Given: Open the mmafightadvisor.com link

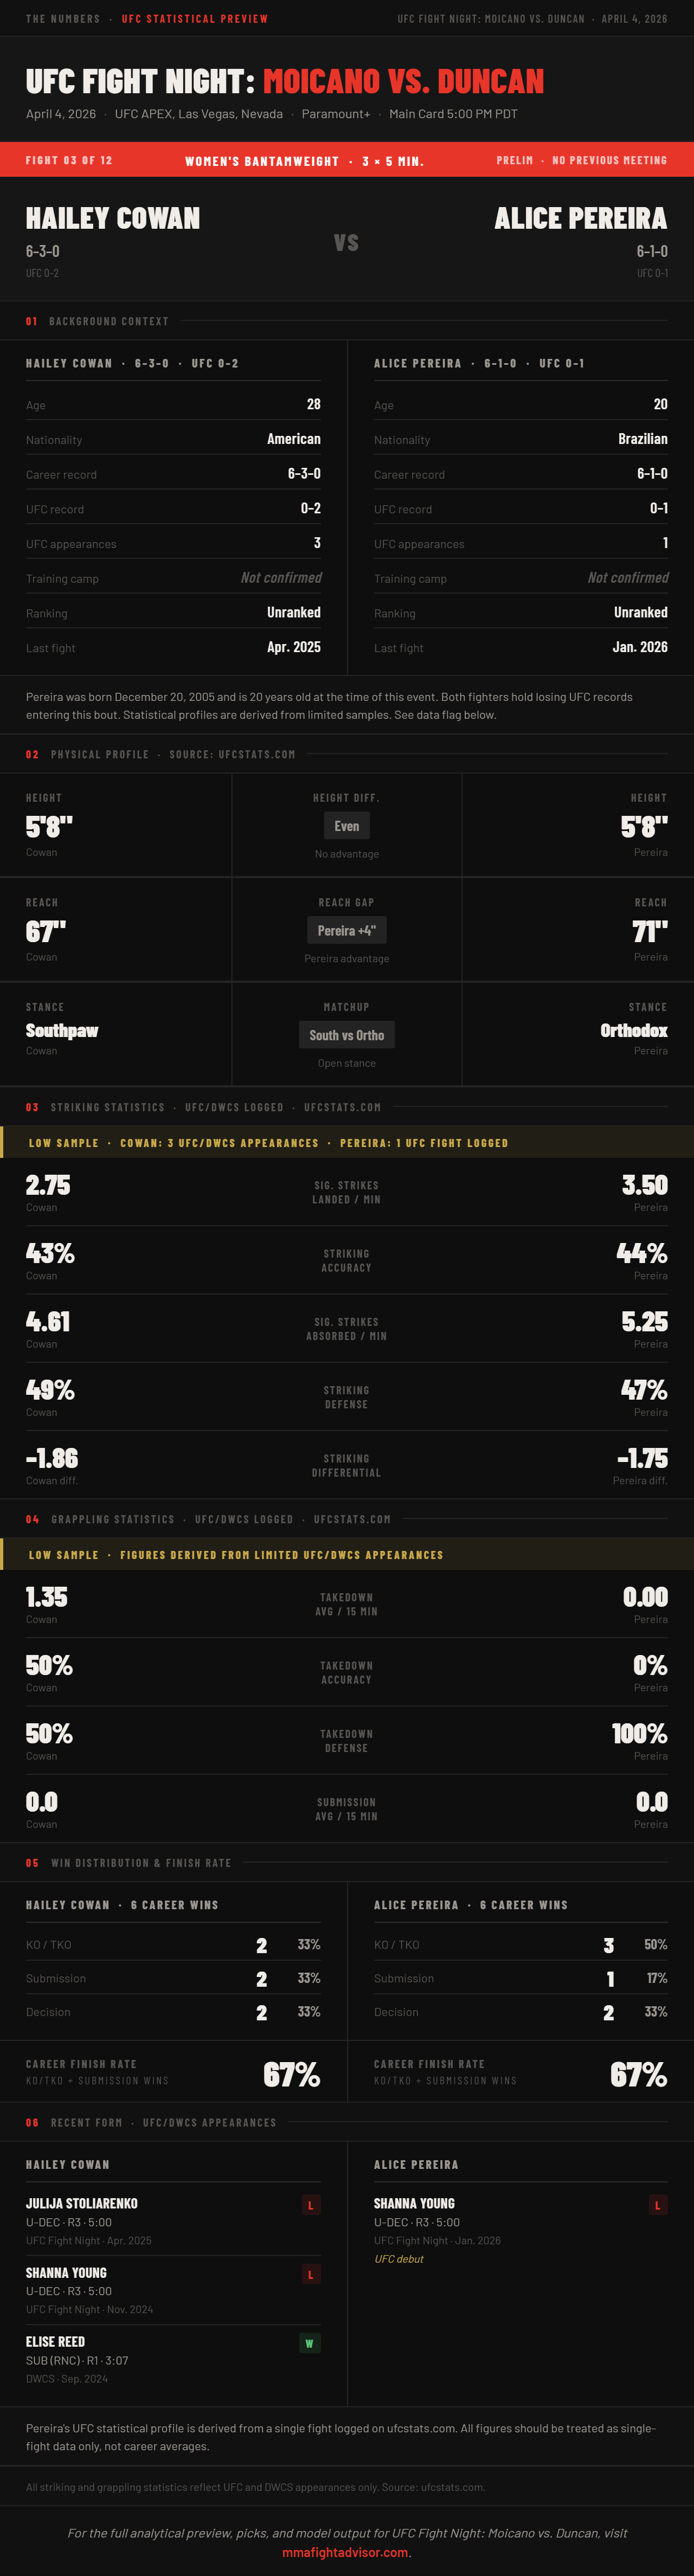Looking at the screenshot, I should [346, 2552].
